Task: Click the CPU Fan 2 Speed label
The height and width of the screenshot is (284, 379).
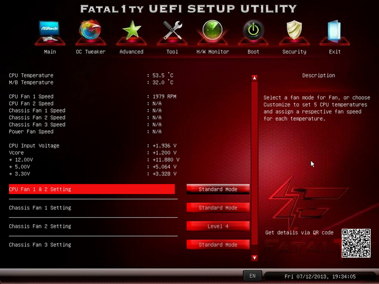Action: coord(31,103)
